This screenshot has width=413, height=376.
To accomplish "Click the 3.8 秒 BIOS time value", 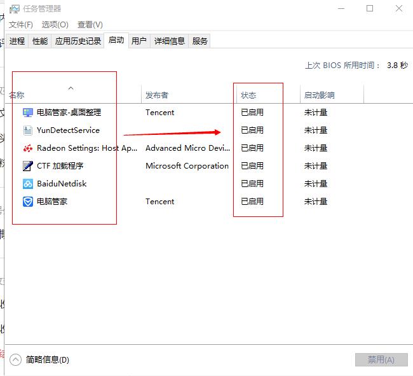I will tap(398, 66).
